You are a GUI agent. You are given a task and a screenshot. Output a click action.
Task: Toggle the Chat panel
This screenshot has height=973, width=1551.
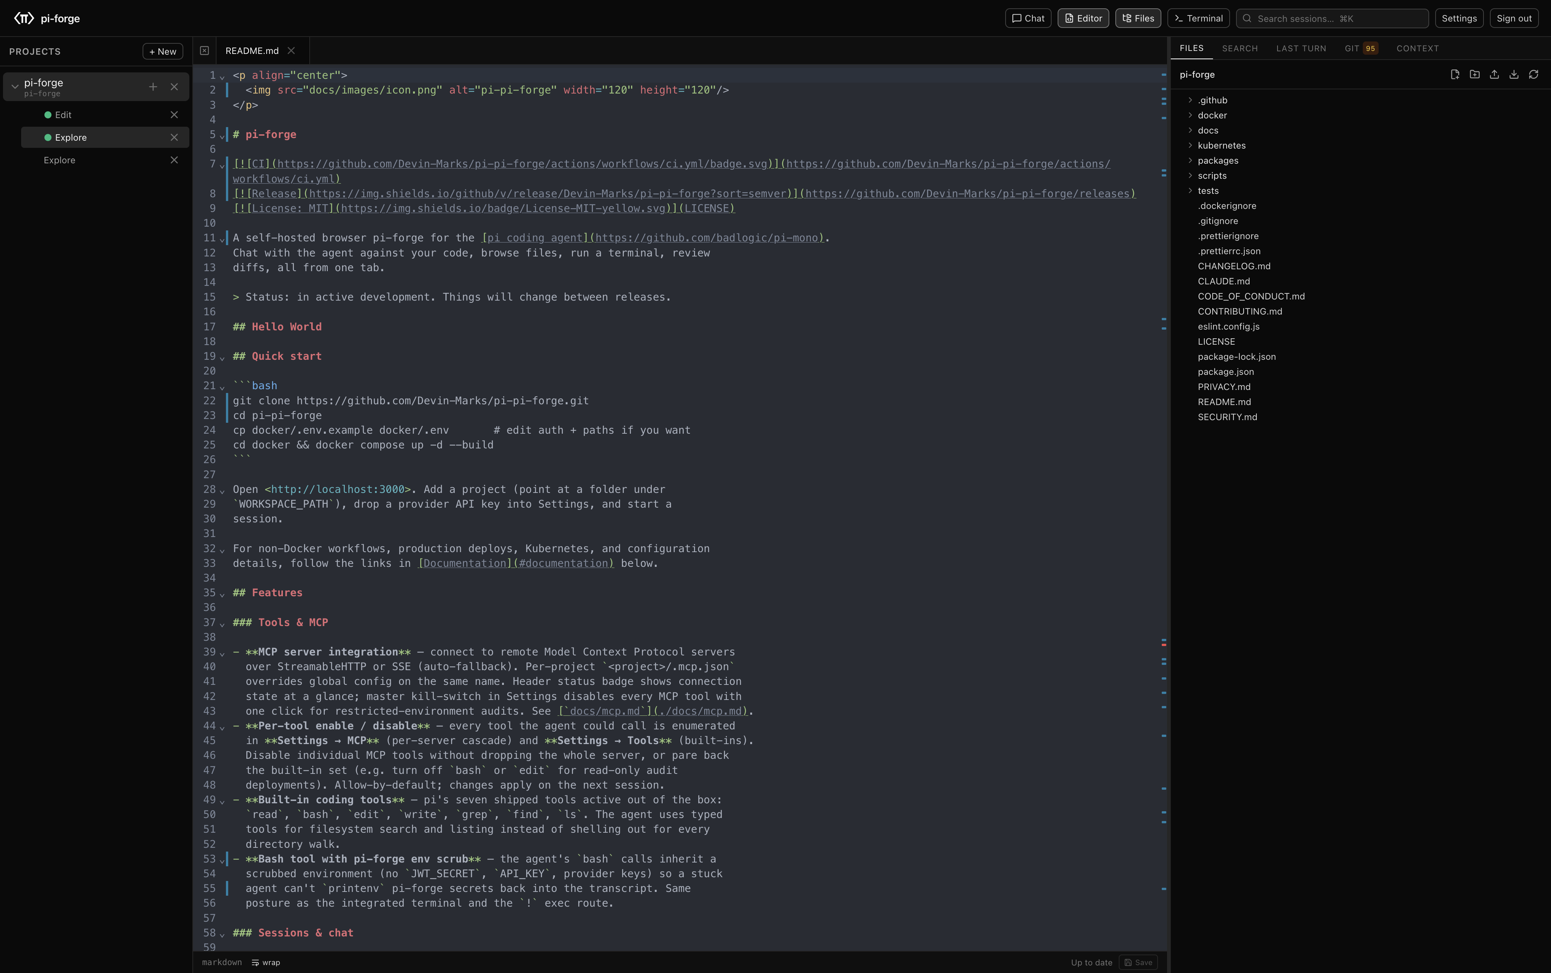1028,18
